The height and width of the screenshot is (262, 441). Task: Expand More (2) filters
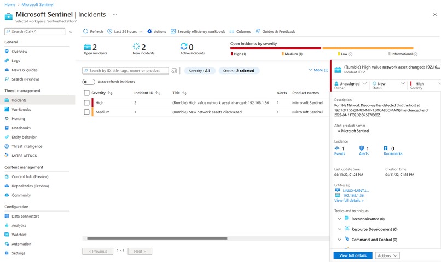(318, 70)
